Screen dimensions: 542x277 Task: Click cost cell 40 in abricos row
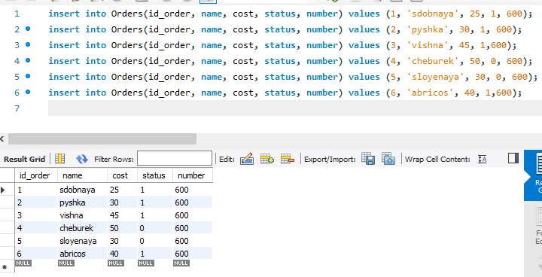coord(123,254)
